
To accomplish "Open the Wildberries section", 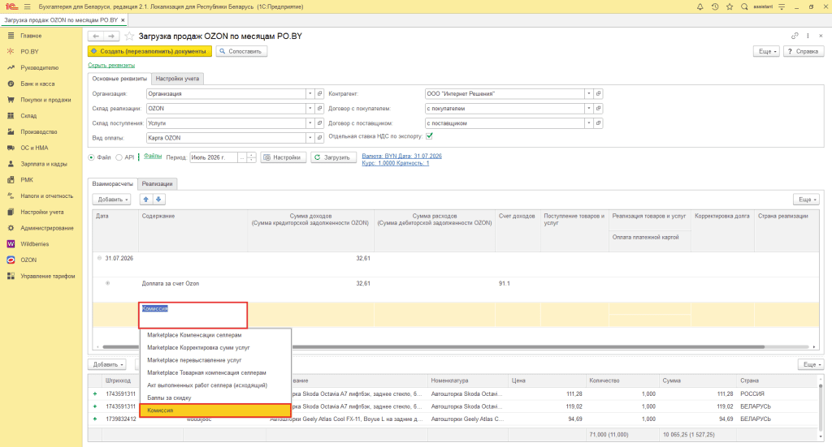I will pos(34,244).
